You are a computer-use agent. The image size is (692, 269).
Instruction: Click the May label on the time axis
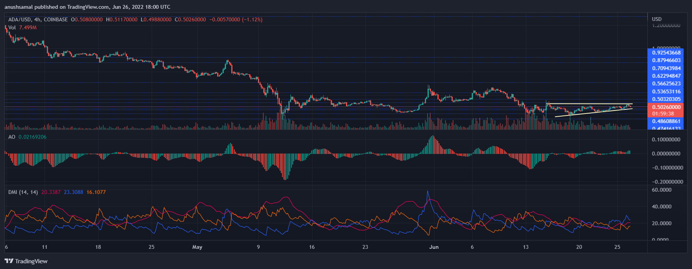tap(197, 247)
